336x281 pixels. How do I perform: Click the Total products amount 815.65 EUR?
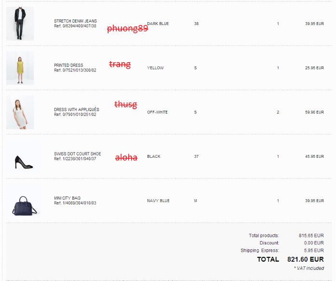coord(311,235)
